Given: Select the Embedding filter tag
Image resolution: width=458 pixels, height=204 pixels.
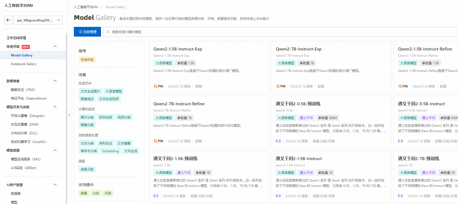Looking at the screenshot, I should coord(110,151).
